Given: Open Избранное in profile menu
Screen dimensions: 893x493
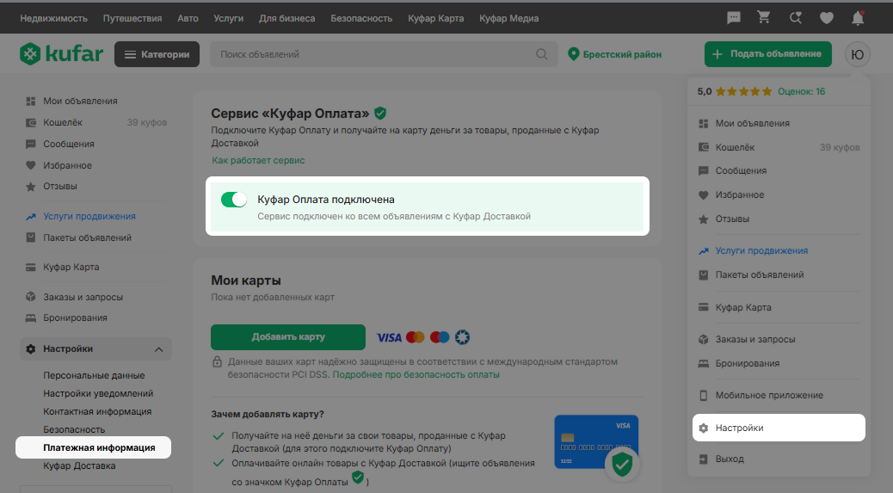Looking at the screenshot, I should click(x=740, y=194).
